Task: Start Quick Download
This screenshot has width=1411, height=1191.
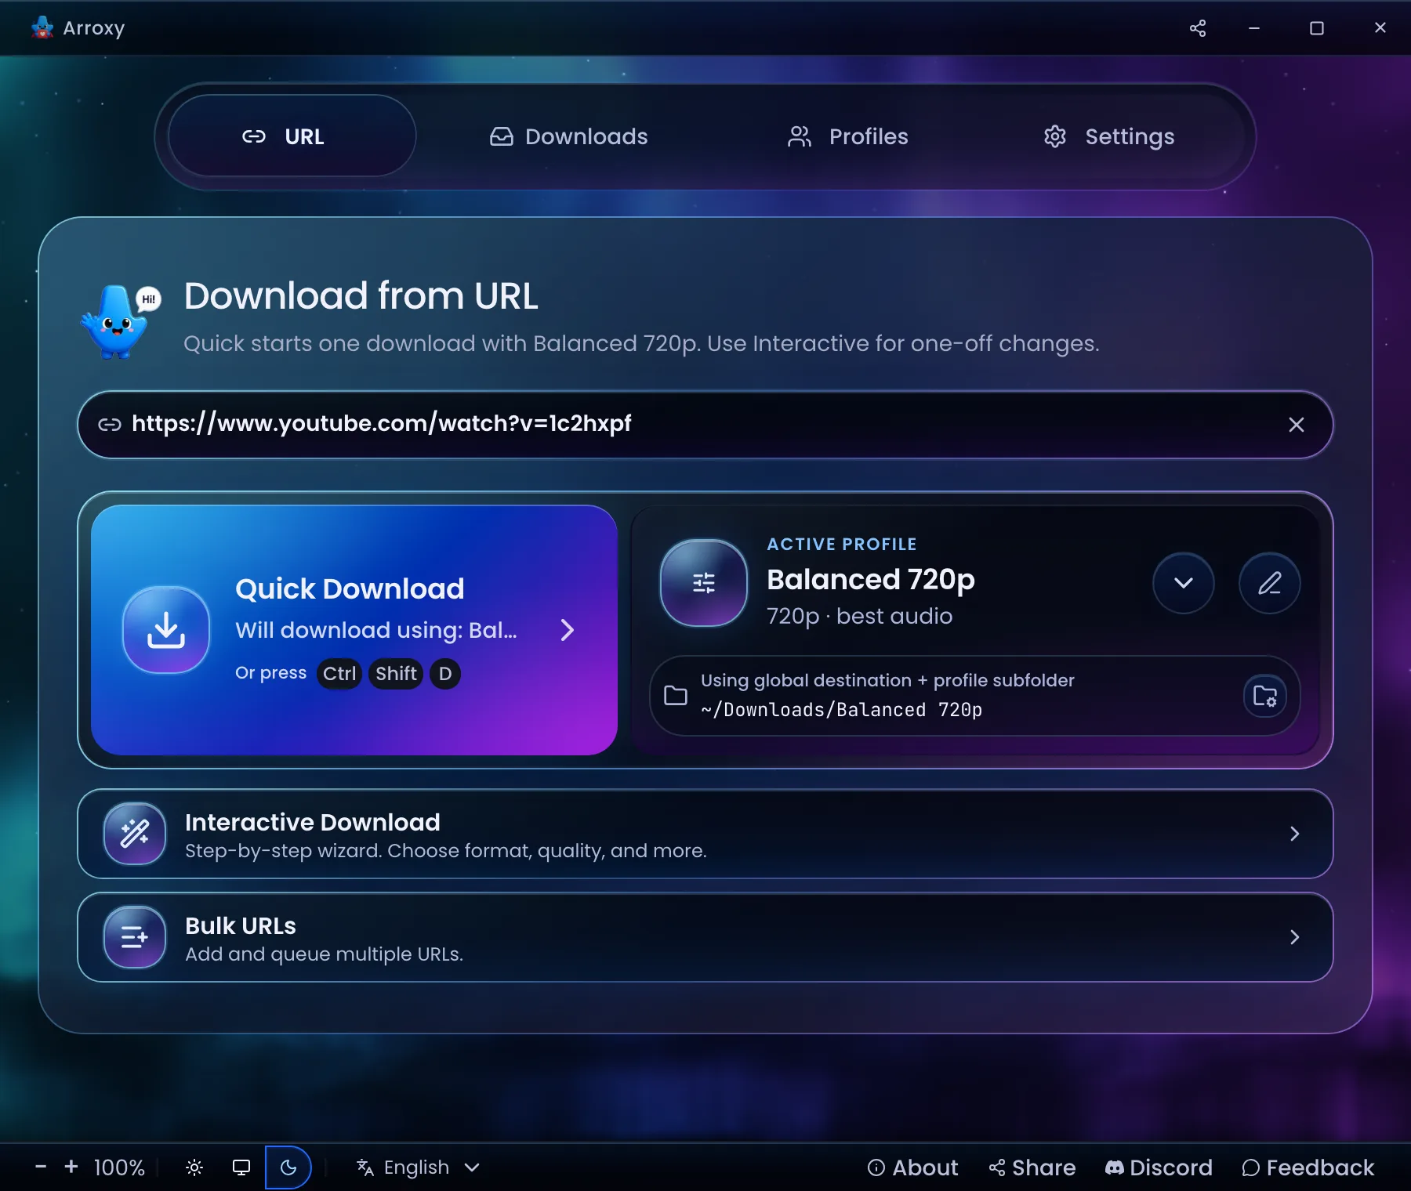Action: pos(354,630)
